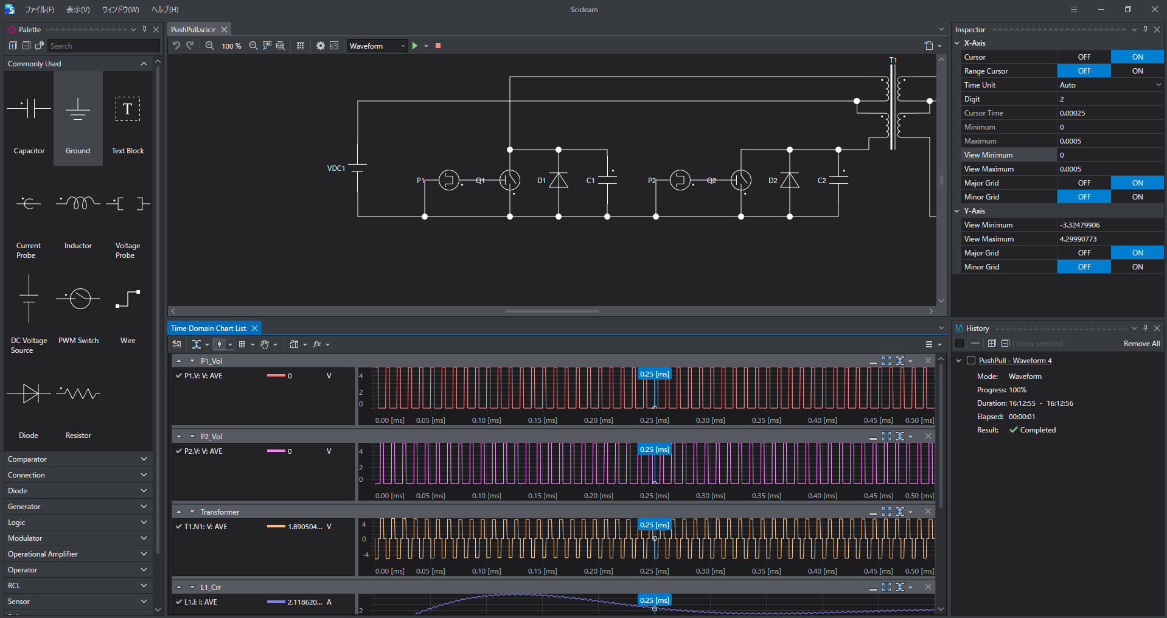The width and height of the screenshot is (1167, 618).
Task: Add new chart icon in chart list toolbar
Action: tap(177, 344)
